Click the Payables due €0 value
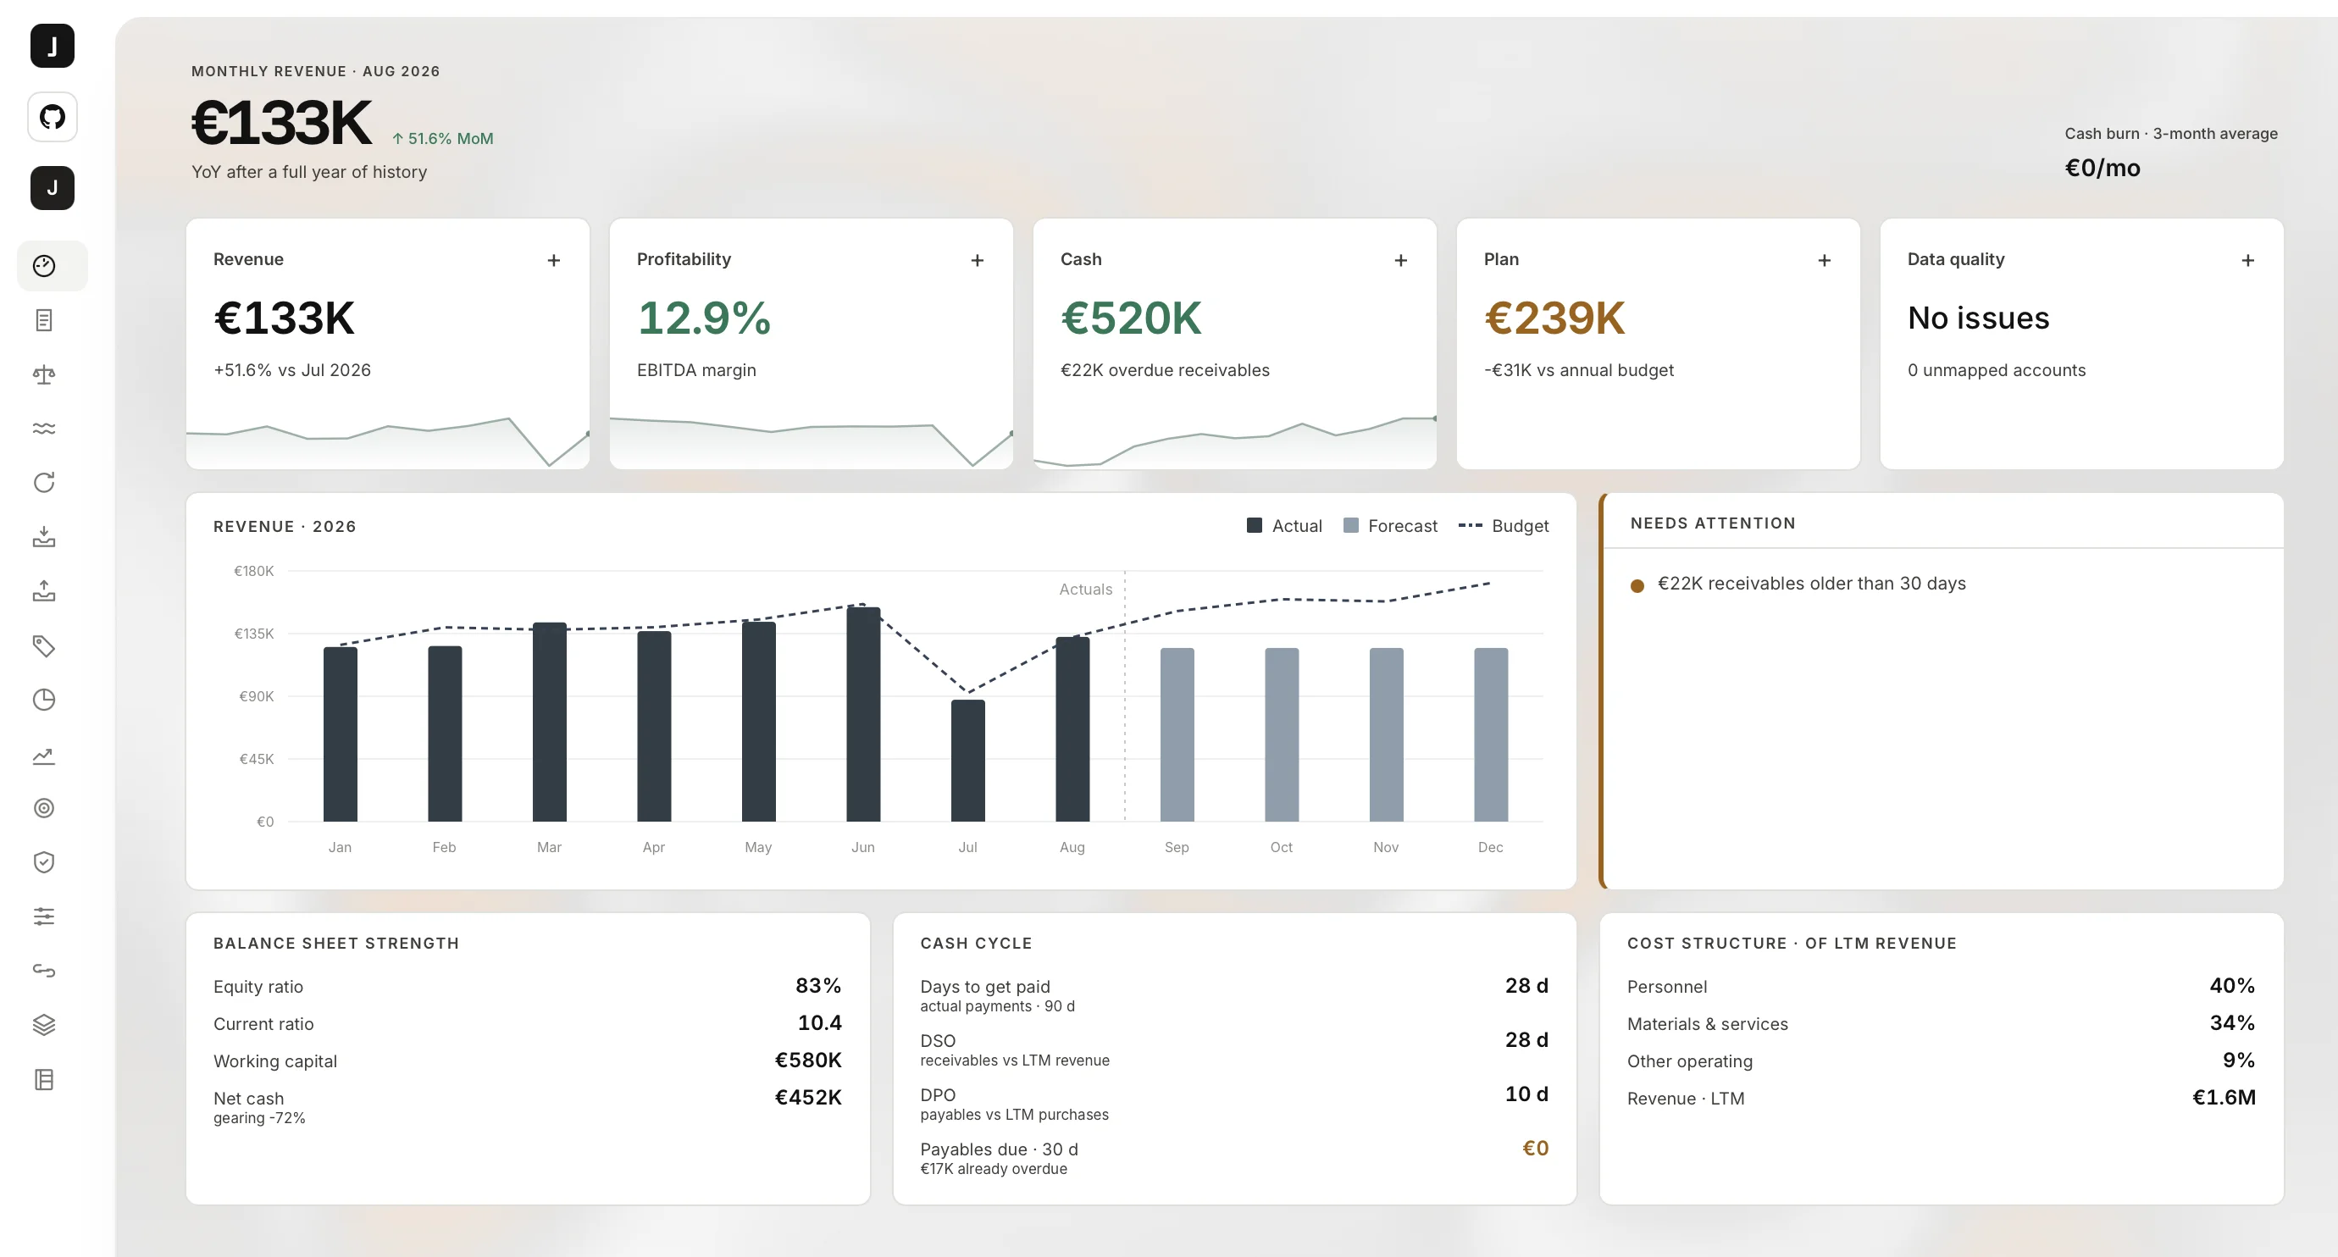The width and height of the screenshot is (2338, 1257). (1536, 1148)
